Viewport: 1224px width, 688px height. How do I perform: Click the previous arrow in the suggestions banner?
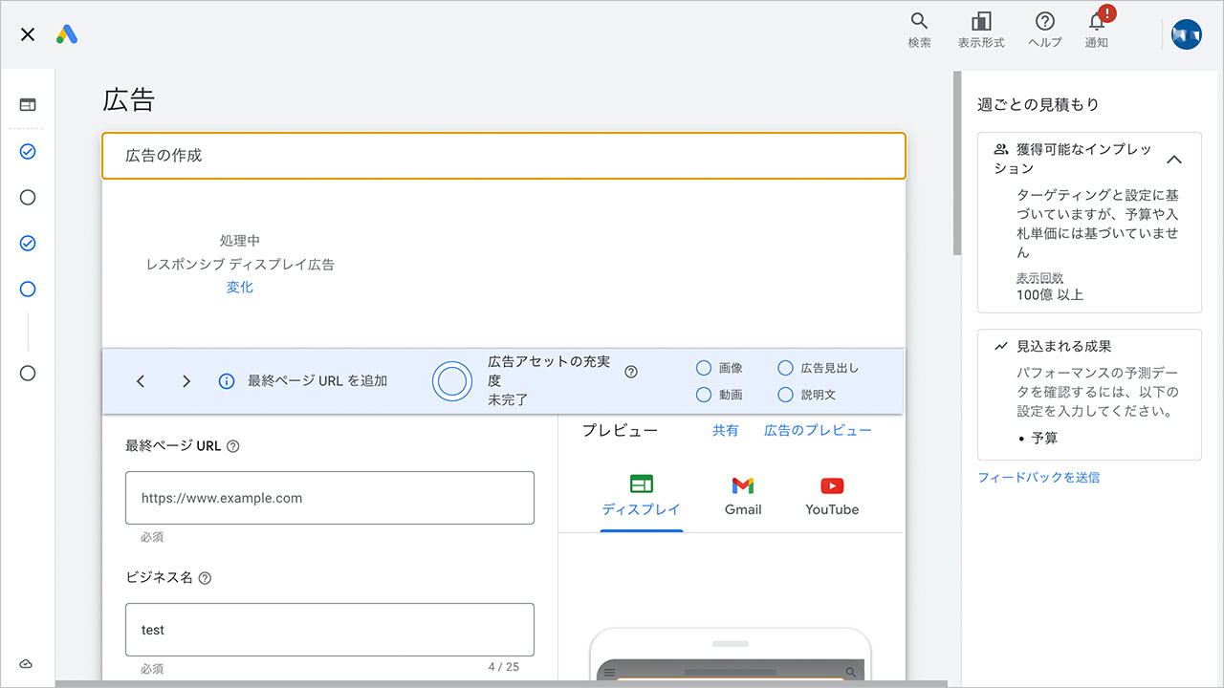[x=141, y=380]
